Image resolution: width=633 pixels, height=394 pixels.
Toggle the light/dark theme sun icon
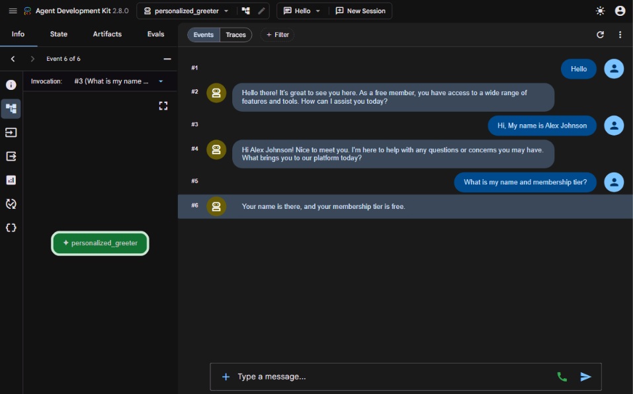601,11
